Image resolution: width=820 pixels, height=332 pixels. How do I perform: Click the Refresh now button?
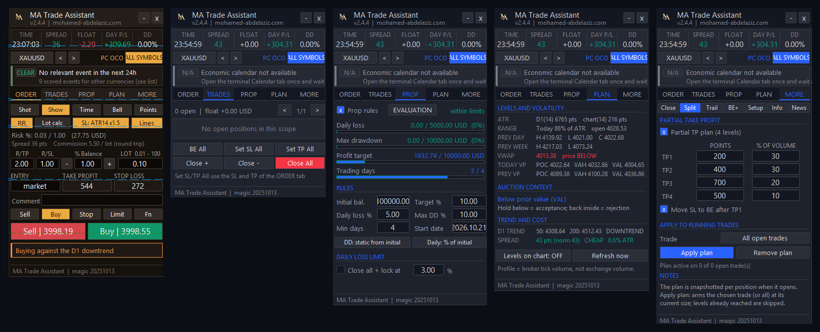pyautogui.click(x=610, y=256)
